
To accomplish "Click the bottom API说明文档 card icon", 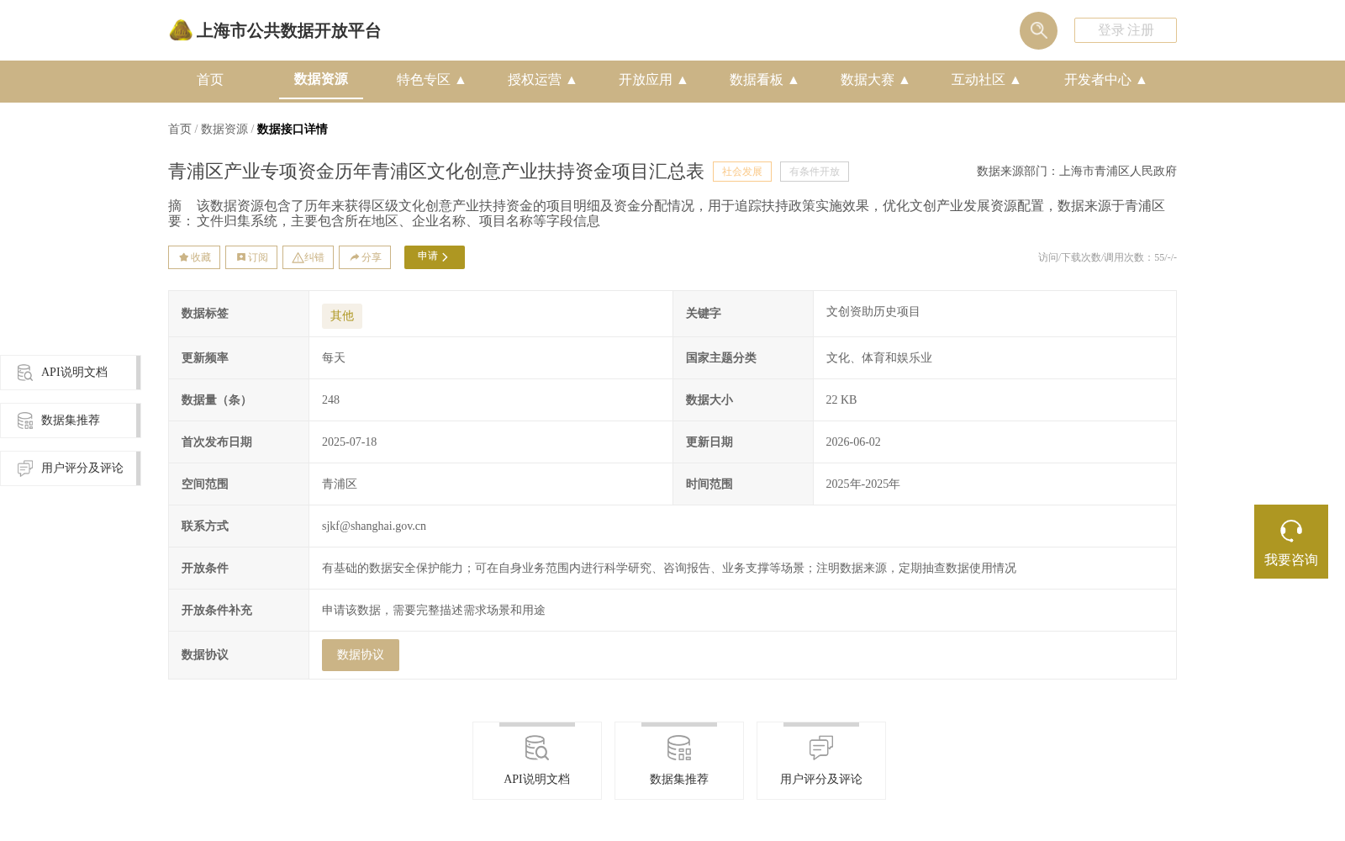I will point(537,748).
